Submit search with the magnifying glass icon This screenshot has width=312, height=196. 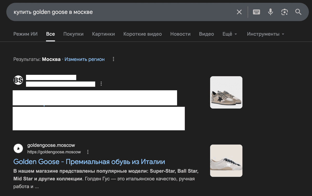[298, 12]
